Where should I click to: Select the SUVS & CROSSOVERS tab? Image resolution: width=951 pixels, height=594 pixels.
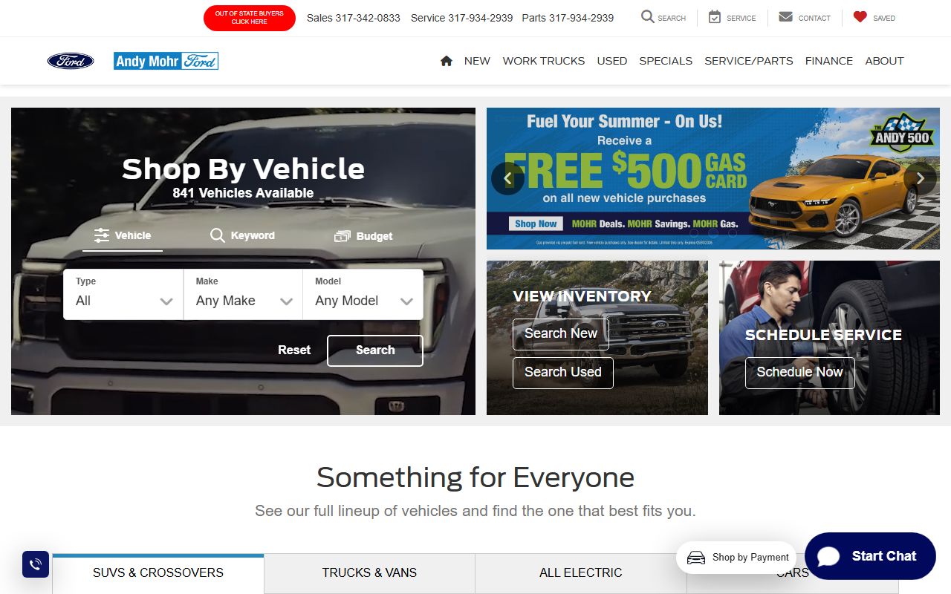pos(158,573)
